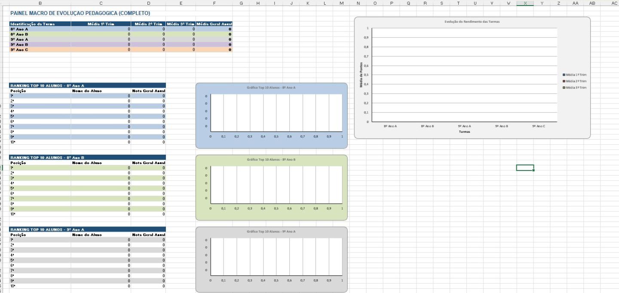Viewport: 619px width, 293px height.
Task: Click the chart title Evolução do Rendimento das Turmas
Action: point(472,21)
